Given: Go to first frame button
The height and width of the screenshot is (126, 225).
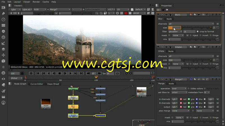Looking at the screenshot, I should pyautogui.click(x=38, y=73).
